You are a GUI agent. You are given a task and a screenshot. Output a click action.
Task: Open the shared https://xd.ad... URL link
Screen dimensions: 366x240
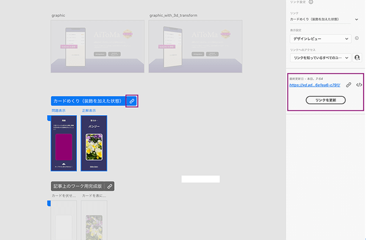click(x=315, y=85)
